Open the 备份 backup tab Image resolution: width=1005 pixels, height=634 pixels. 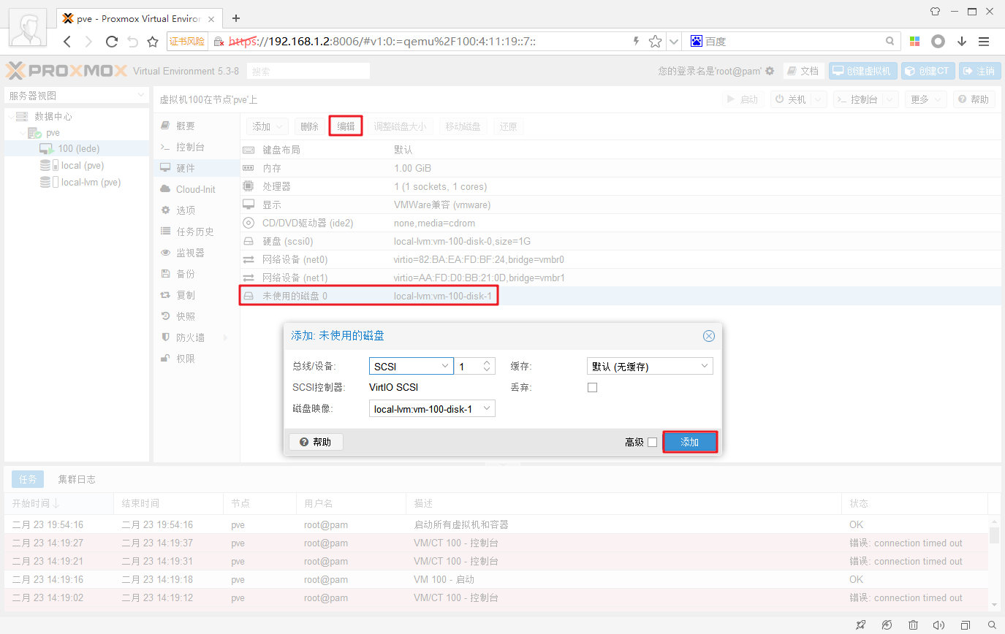pyautogui.click(x=186, y=274)
